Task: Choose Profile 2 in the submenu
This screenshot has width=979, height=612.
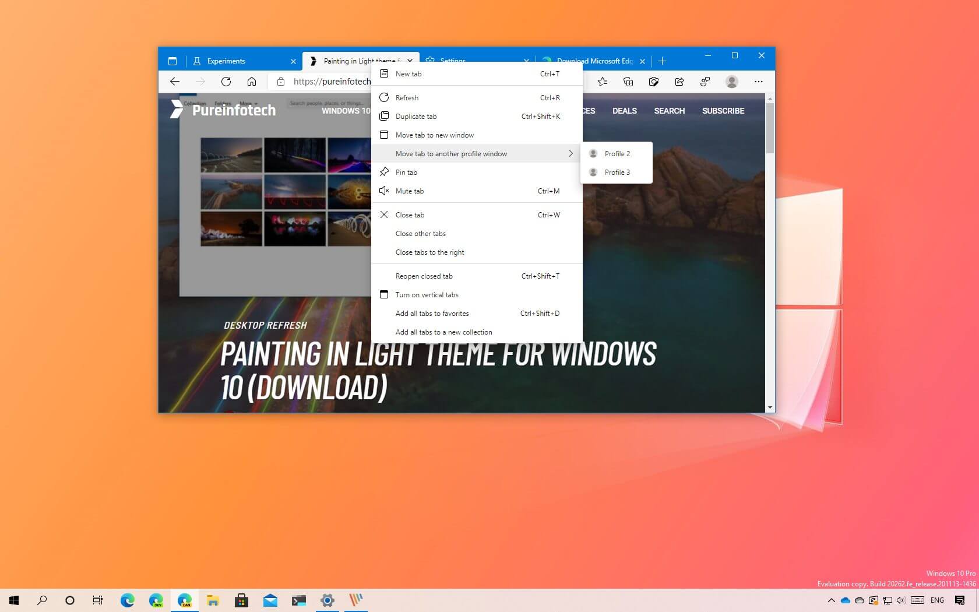Action: 617,154
